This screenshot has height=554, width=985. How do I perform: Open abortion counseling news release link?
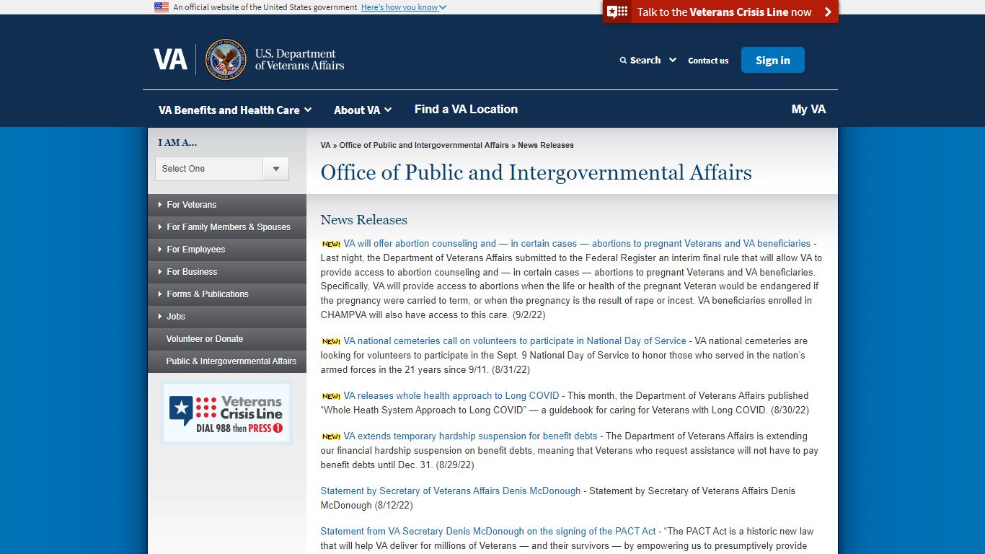(x=577, y=244)
